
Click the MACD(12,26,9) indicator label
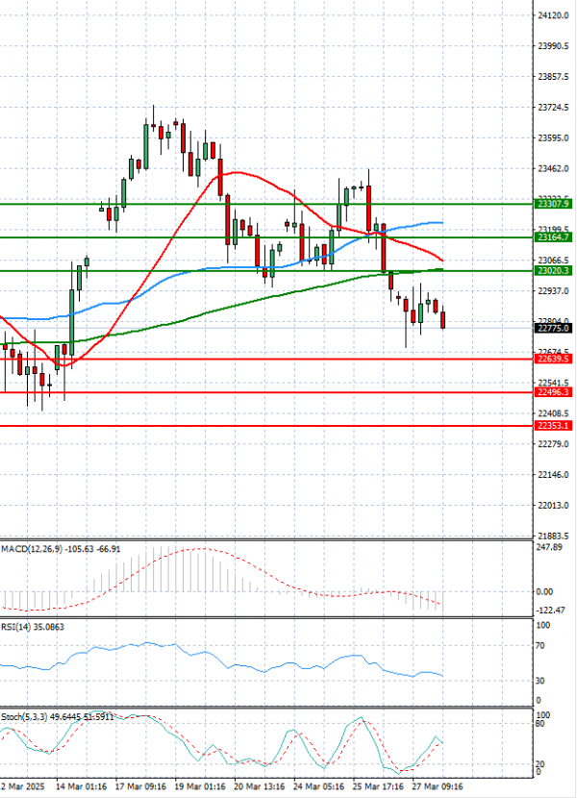(61, 549)
